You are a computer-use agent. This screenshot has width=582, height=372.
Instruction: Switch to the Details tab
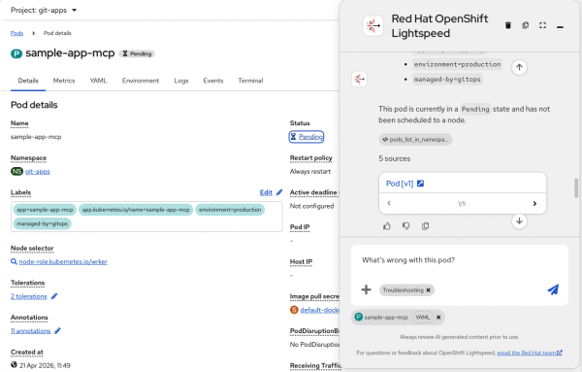[28, 81]
